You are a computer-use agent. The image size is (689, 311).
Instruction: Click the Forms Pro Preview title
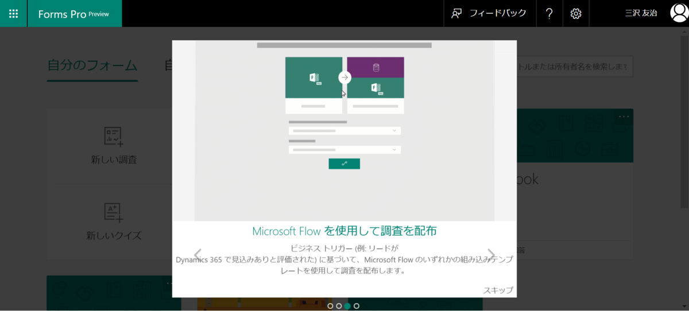click(73, 14)
